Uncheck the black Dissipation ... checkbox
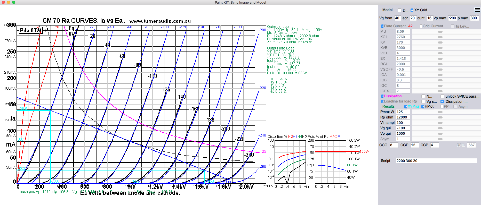Image resolution: width=481 pixels, height=205 pixels. click(x=442, y=101)
